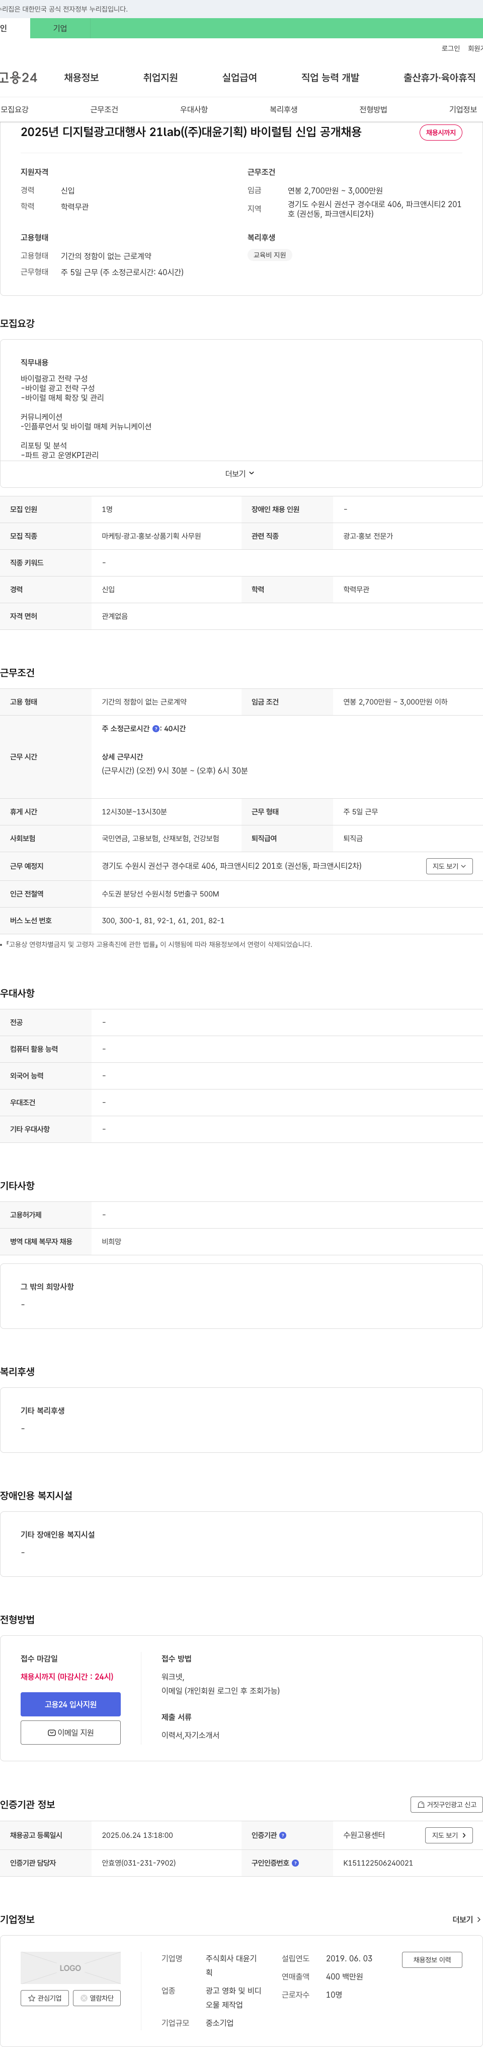Image resolution: width=483 pixels, height=2047 pixels.
Task: Click the 12시30분~13시30분 break time value
Action: pyautogui.click(x=134, y=812)
